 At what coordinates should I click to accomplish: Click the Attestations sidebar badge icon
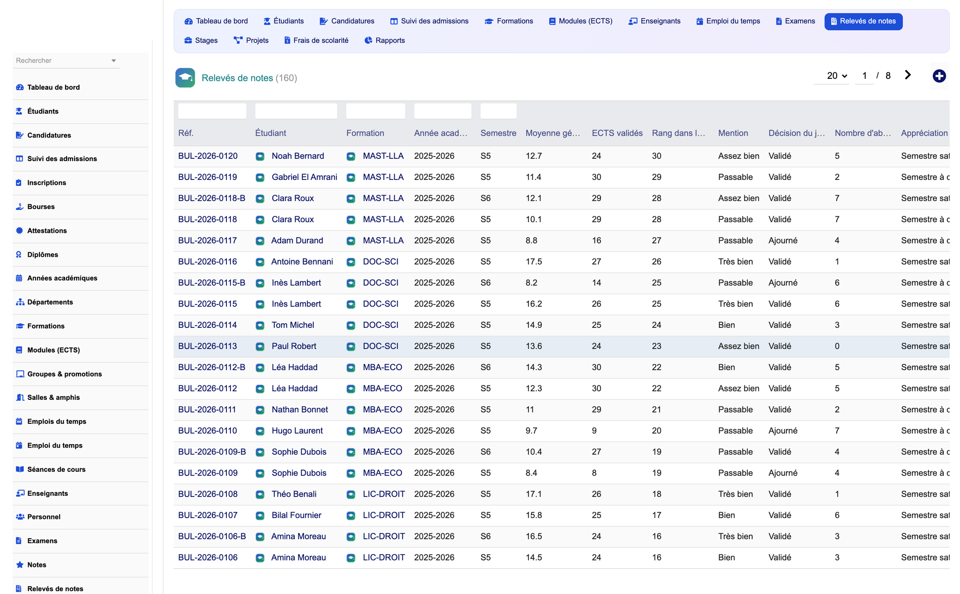point(20,231)
